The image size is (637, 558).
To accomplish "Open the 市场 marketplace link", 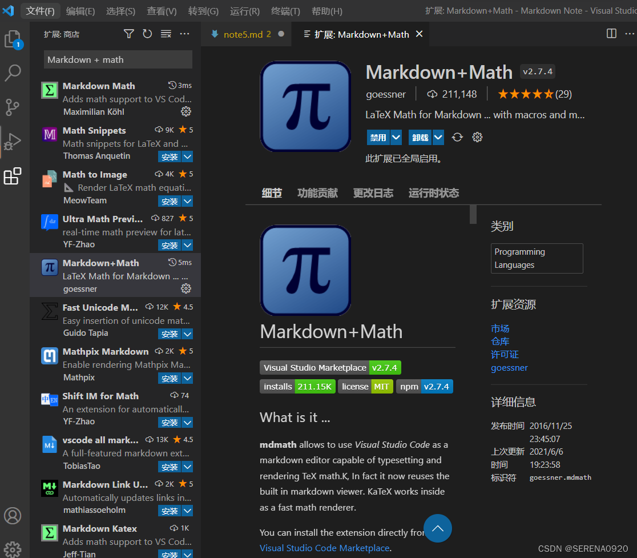I will pos(499,328).
